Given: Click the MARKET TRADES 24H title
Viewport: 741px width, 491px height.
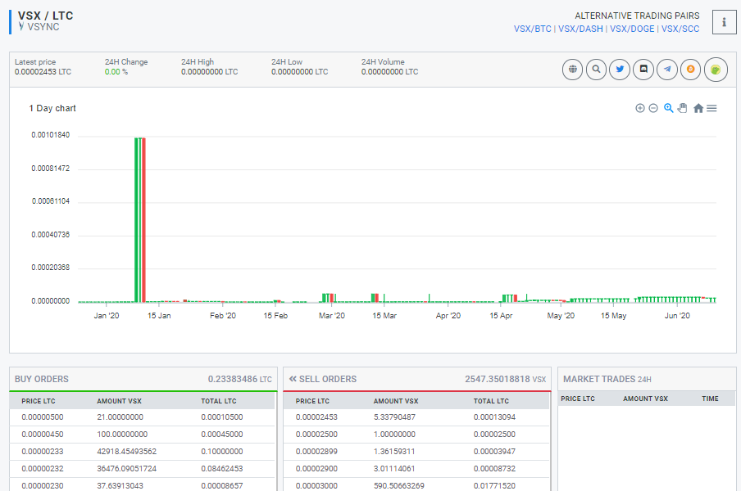Looking at the screenshot, I should [607, 379].
